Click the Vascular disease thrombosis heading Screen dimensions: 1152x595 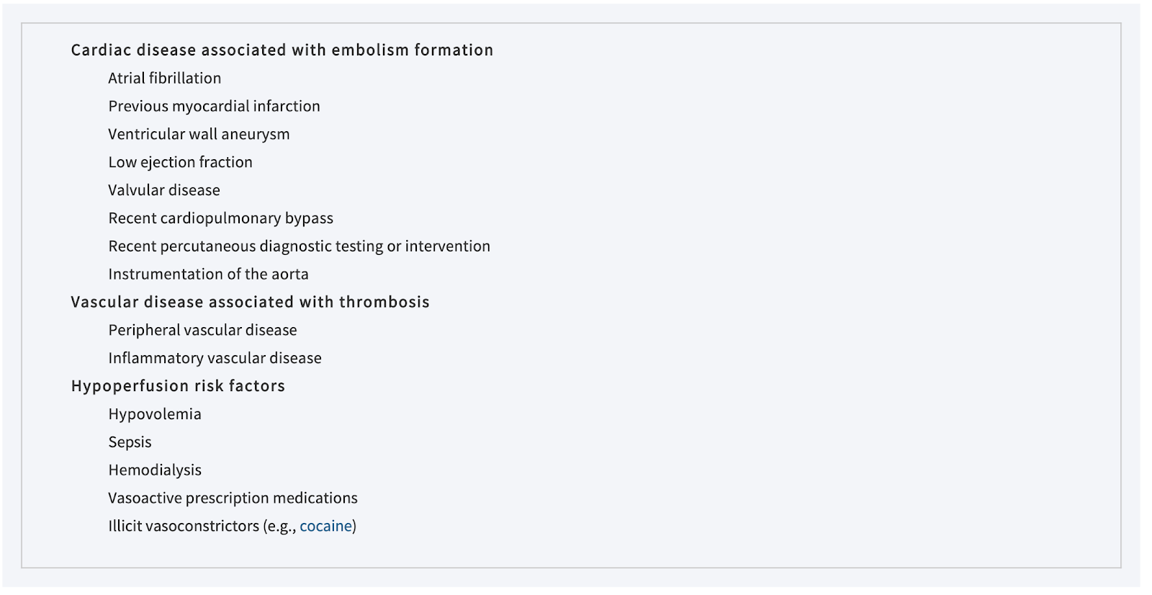click(250, 302)
